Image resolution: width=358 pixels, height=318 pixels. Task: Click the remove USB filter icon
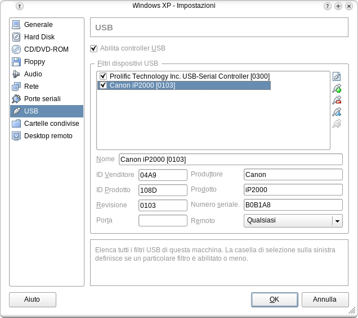click(x=337, y=100)
